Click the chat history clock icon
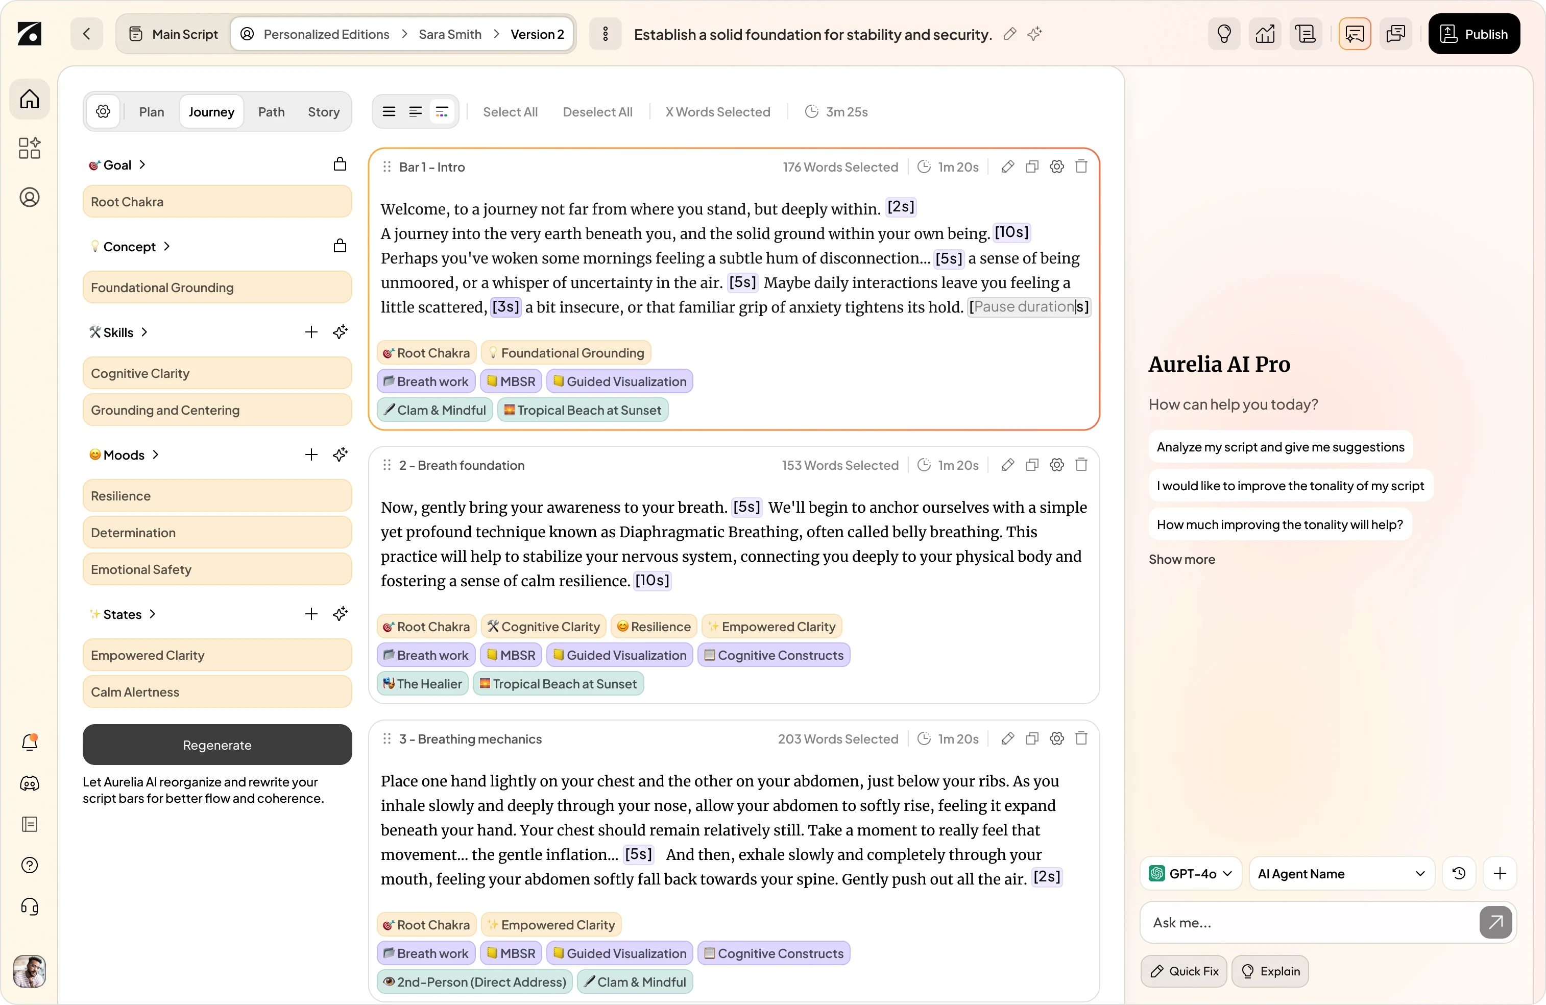Viewport: 1546px width, 1005px height. [1458, 873]
